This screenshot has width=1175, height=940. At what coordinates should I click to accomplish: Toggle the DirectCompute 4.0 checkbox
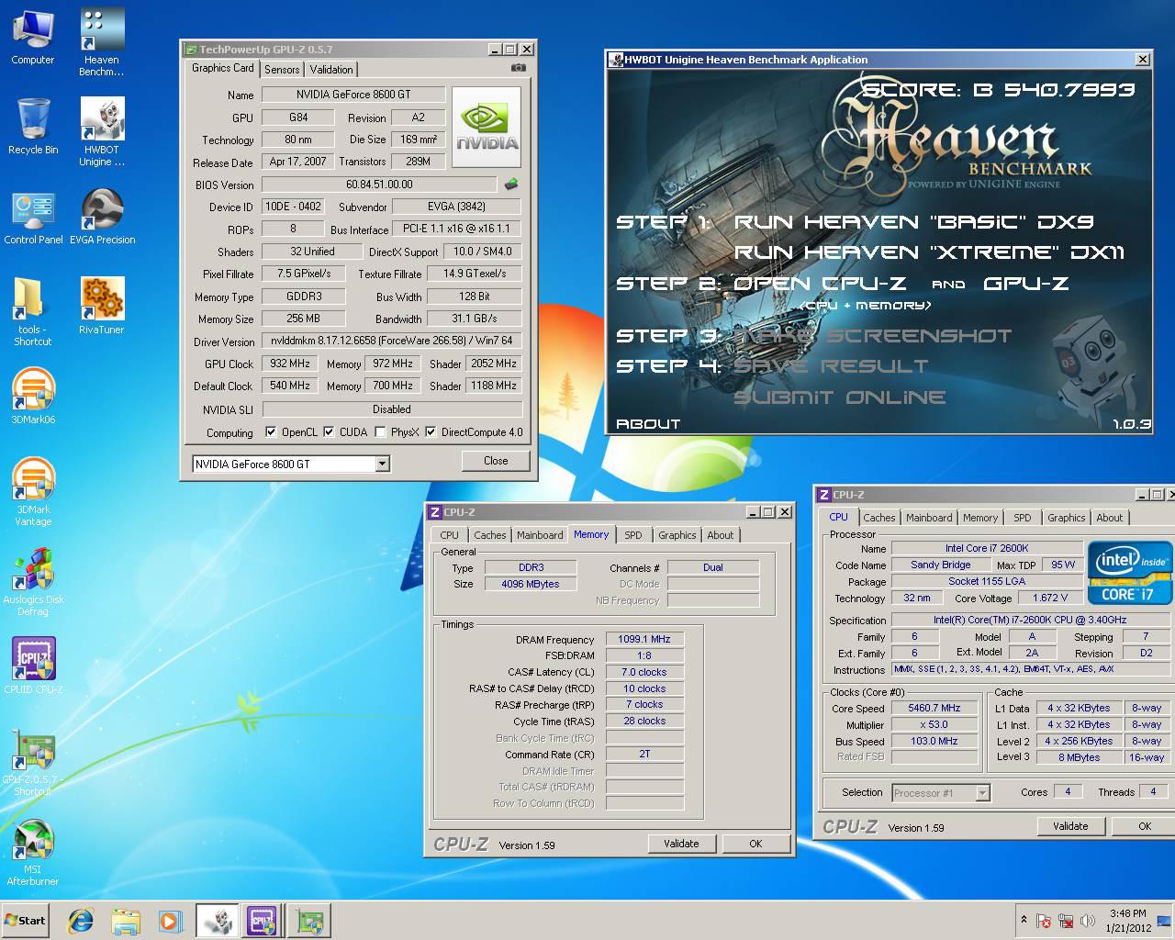coord(430,432)
